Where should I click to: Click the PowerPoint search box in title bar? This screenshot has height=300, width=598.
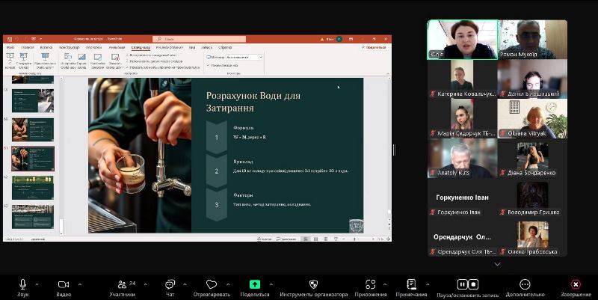click(x=199, y=39)
